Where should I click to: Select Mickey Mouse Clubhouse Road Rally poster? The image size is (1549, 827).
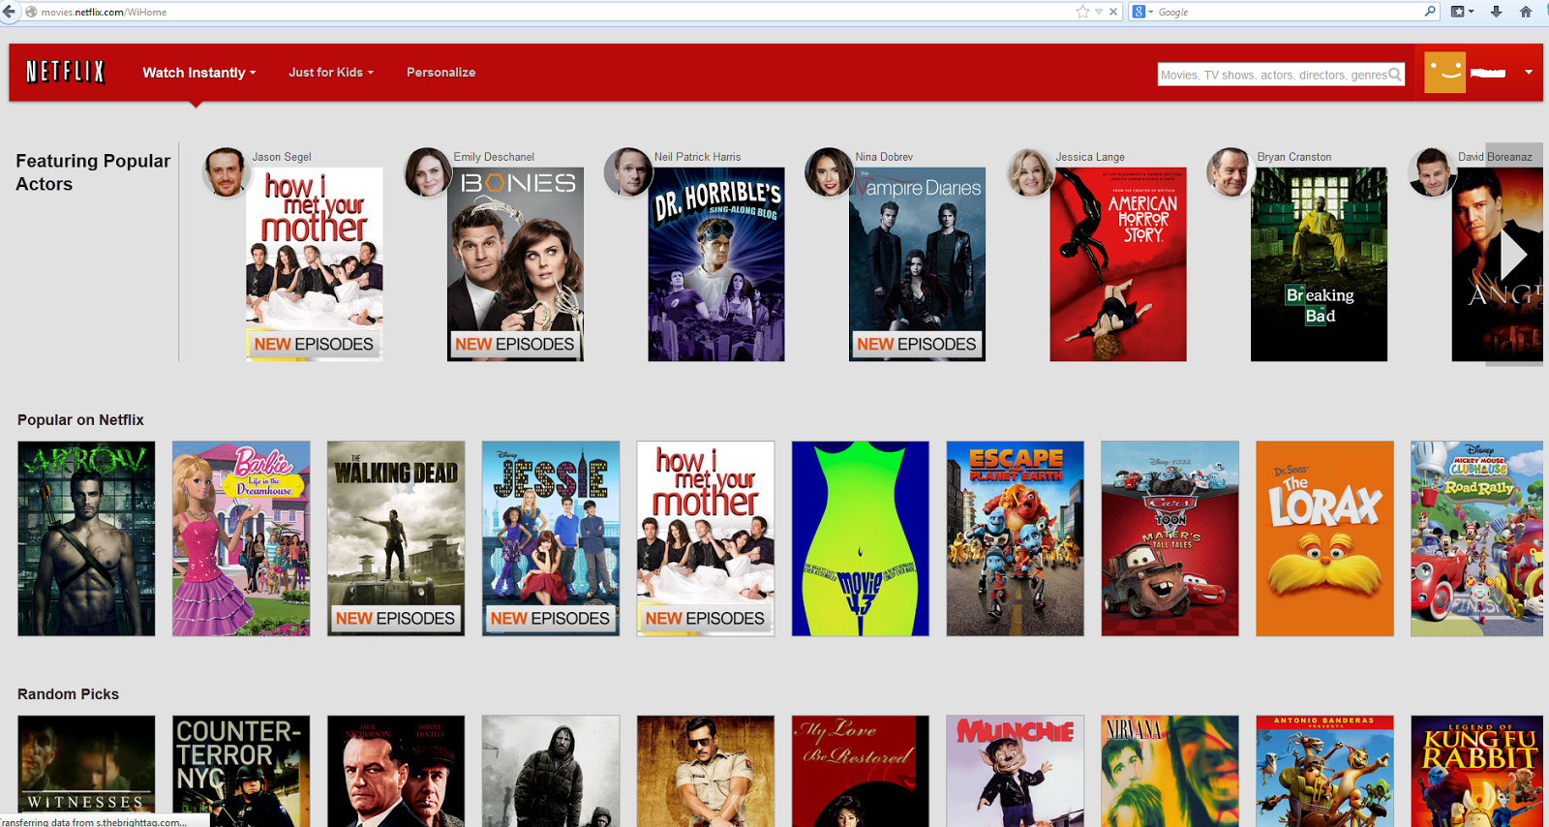coord(1477,538)
